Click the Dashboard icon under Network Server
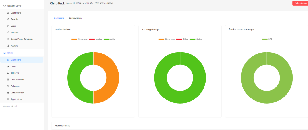 [x=8, y=13]
